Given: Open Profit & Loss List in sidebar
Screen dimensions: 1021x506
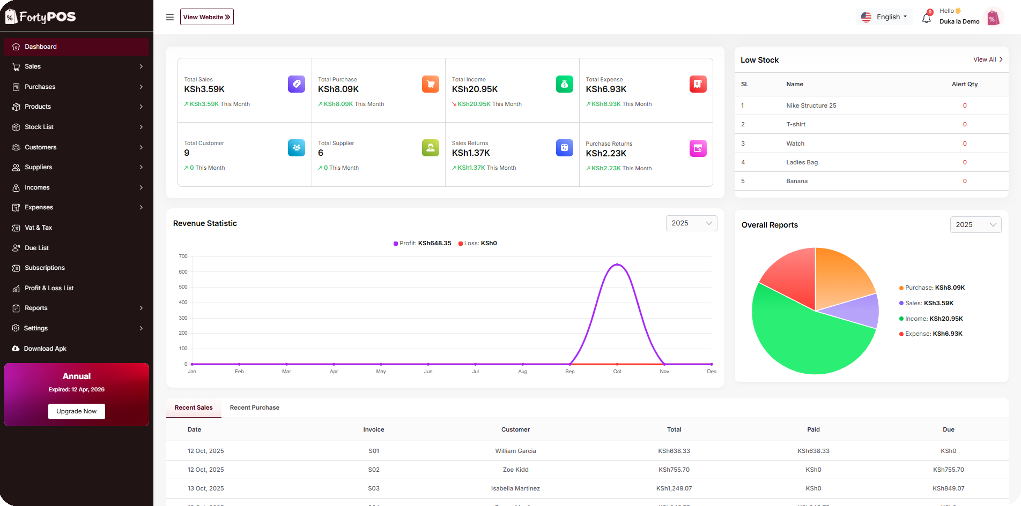Looking at the screenshot, I should pyautogui.click(x=49, y=288).
